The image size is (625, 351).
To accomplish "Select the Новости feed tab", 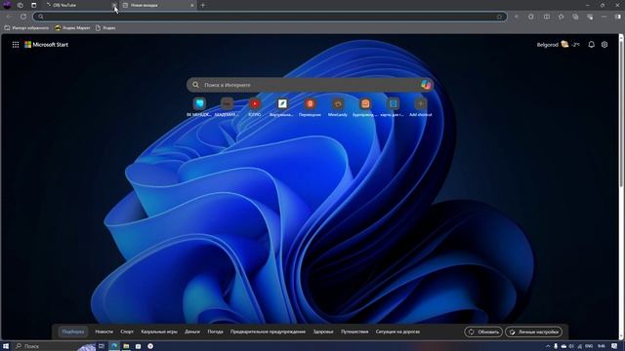I will (104, 331).
